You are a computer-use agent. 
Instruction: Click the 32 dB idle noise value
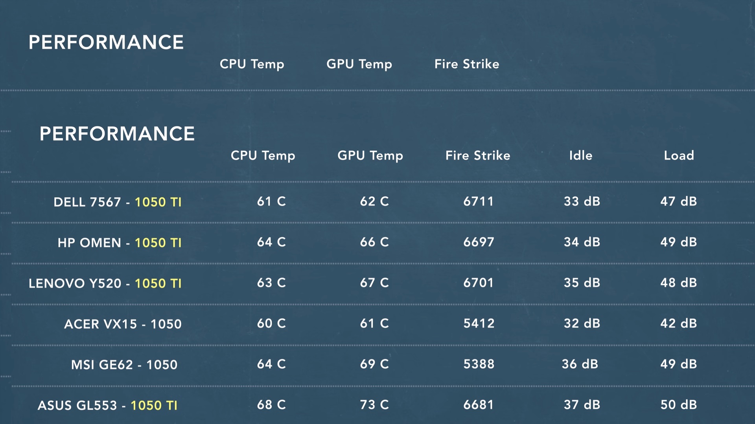point(582,323)
